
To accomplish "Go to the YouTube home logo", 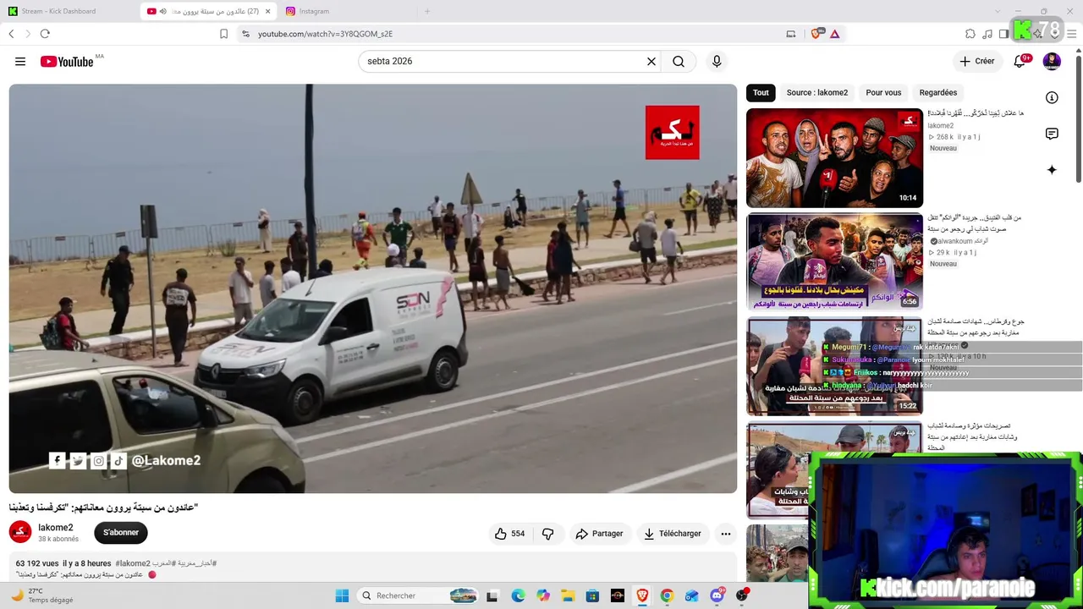I will pyautogui.click(x=67, y=62).
